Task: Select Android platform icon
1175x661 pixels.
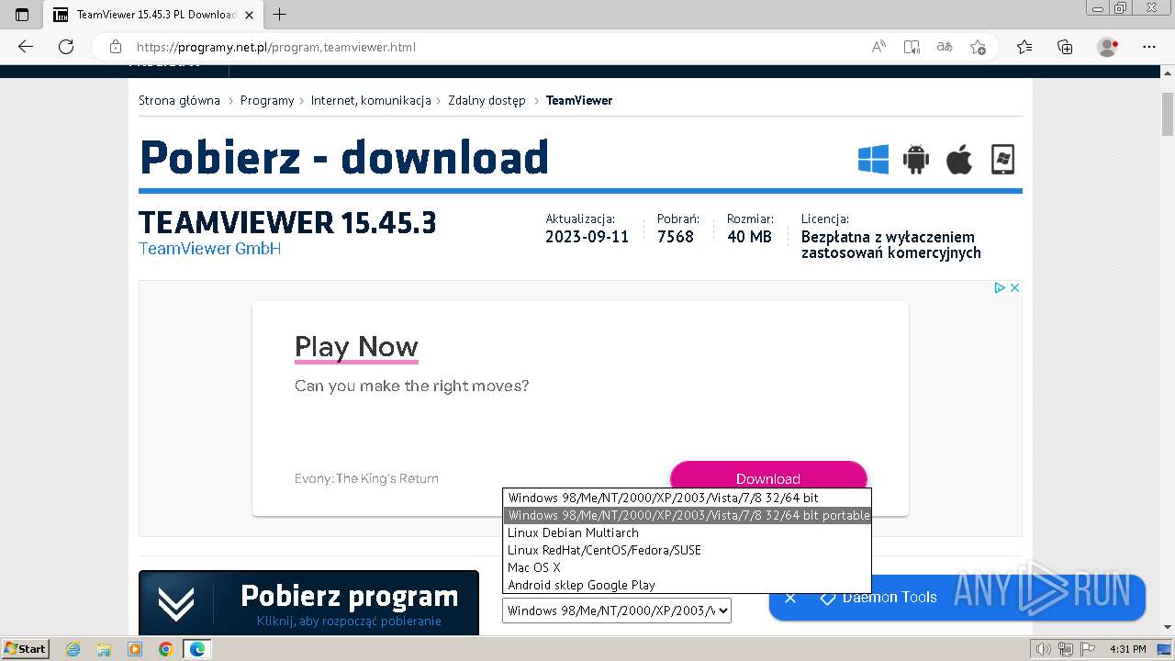Action: tap(916, 159)
